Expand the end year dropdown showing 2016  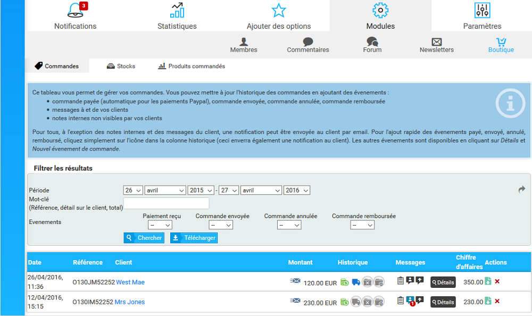tap(297, 190)
